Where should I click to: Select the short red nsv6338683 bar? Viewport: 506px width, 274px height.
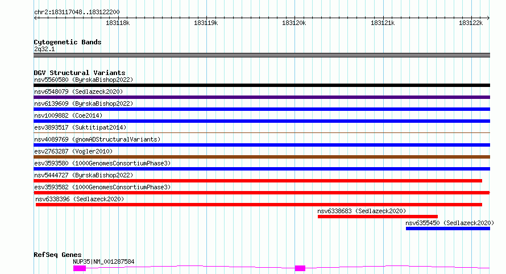pyautogui.click(x=378, y=217)
